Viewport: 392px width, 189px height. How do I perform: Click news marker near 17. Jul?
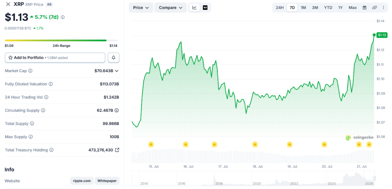pyautogui.click(x=214, y=144)
